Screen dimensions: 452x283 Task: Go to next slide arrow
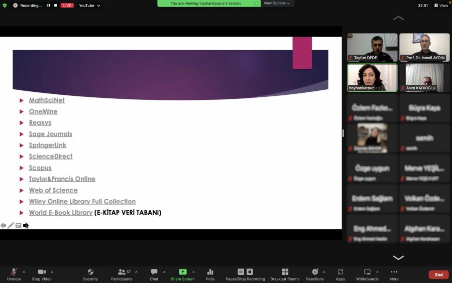click(x=26, y=225)
